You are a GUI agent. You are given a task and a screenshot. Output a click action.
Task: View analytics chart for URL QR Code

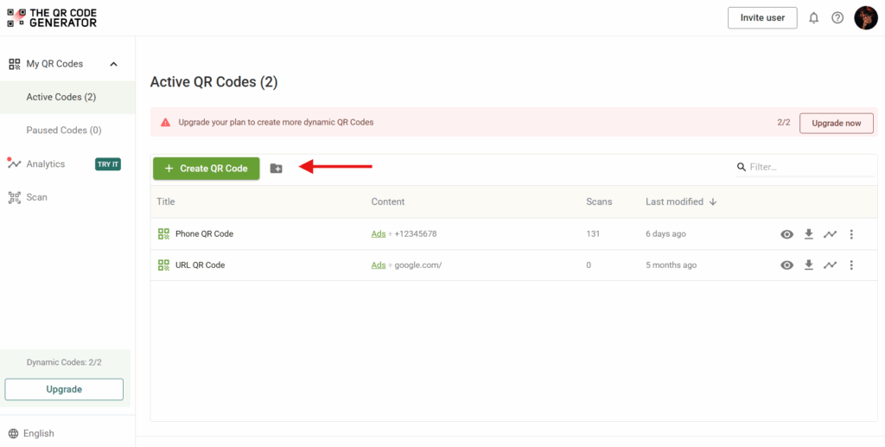click(x=830, y=265)
